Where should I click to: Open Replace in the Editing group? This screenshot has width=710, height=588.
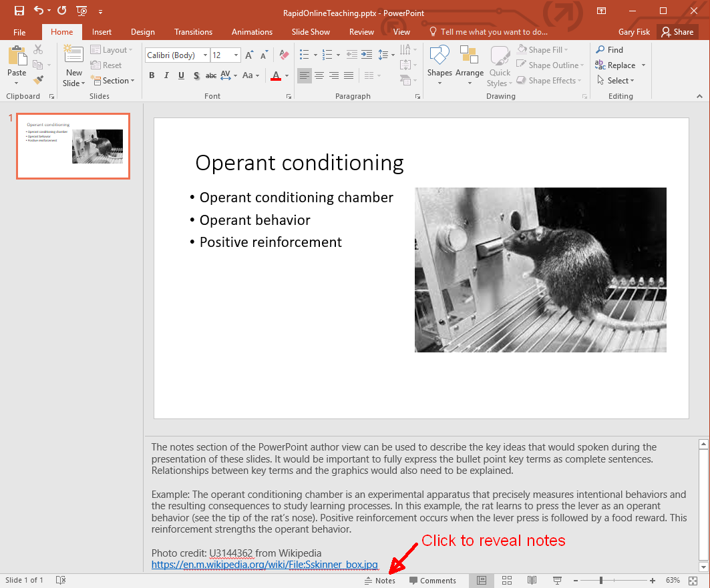click(x=618, y=65)
